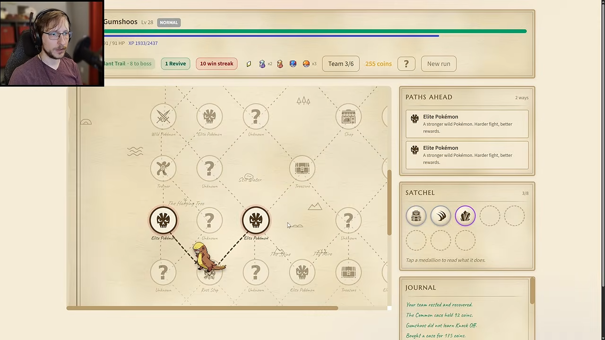This screenshot has width=605, height=340.
Task: Click journal entry 'The Common case held 92 coins.'
Action: [x=440, y=315]
